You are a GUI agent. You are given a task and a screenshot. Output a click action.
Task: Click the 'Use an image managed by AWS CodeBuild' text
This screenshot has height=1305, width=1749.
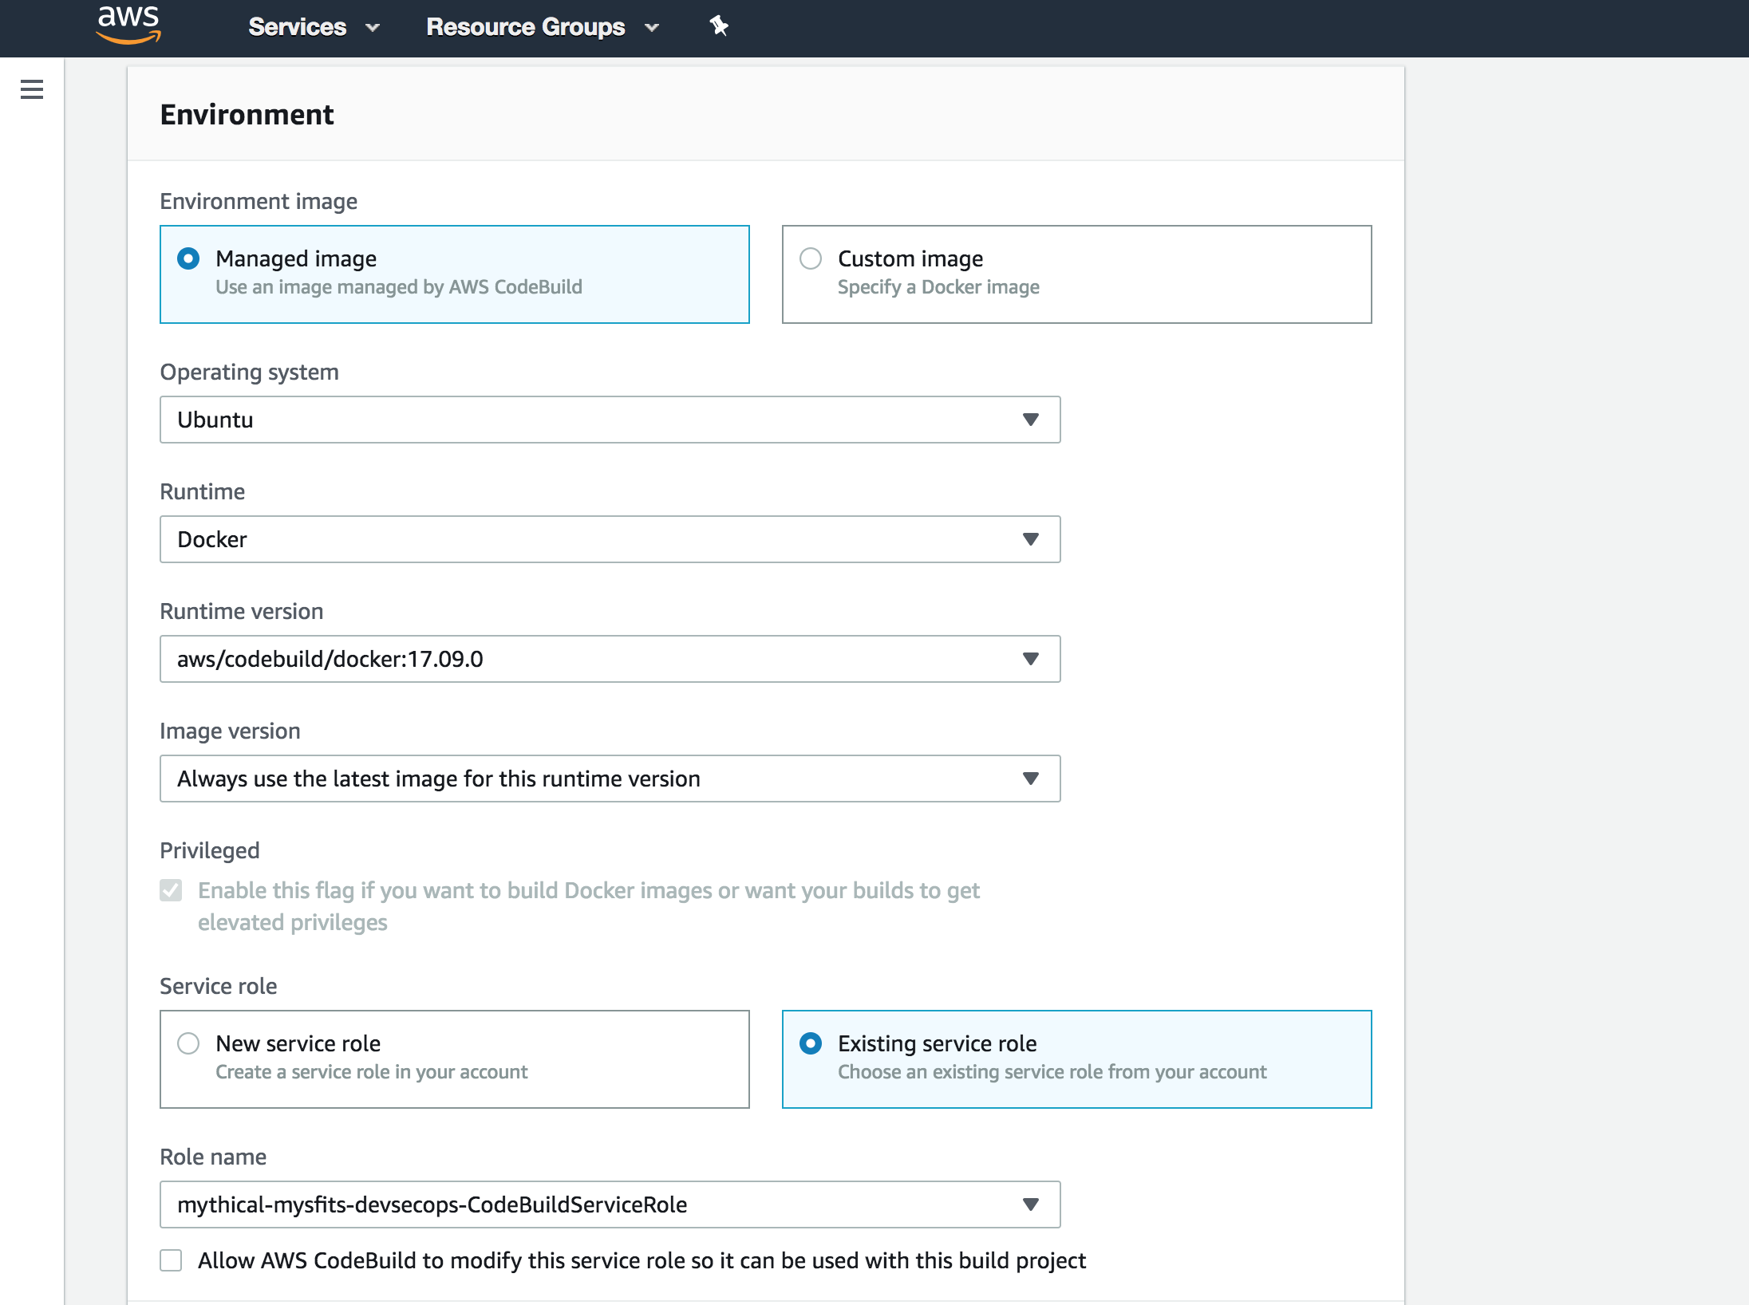pyautogui.click(x=399, y=287)
